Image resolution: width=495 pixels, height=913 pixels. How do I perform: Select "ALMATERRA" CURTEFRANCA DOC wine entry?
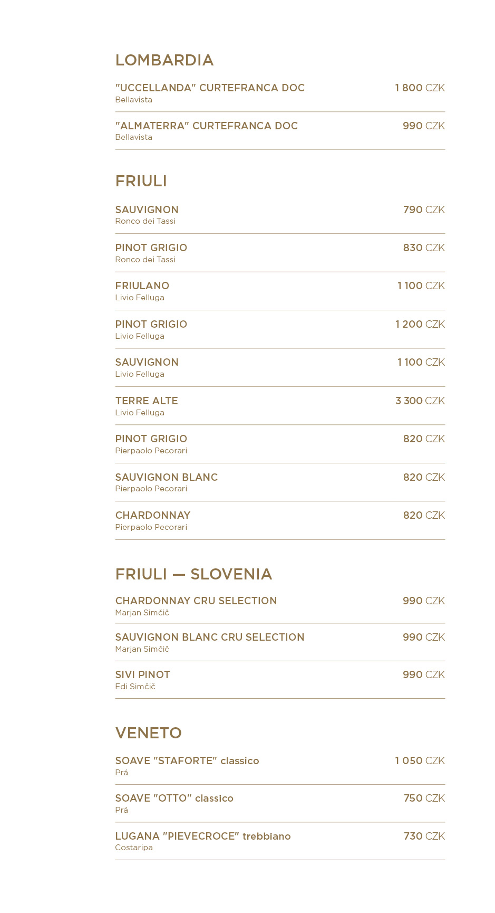[x=280, y=131]
